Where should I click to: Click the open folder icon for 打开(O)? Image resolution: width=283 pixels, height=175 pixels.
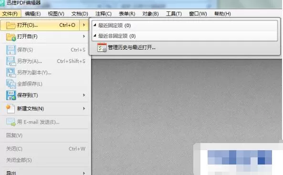[11, 25]
